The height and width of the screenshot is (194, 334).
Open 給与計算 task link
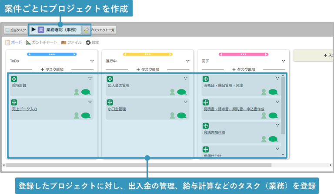pos(19,85)
